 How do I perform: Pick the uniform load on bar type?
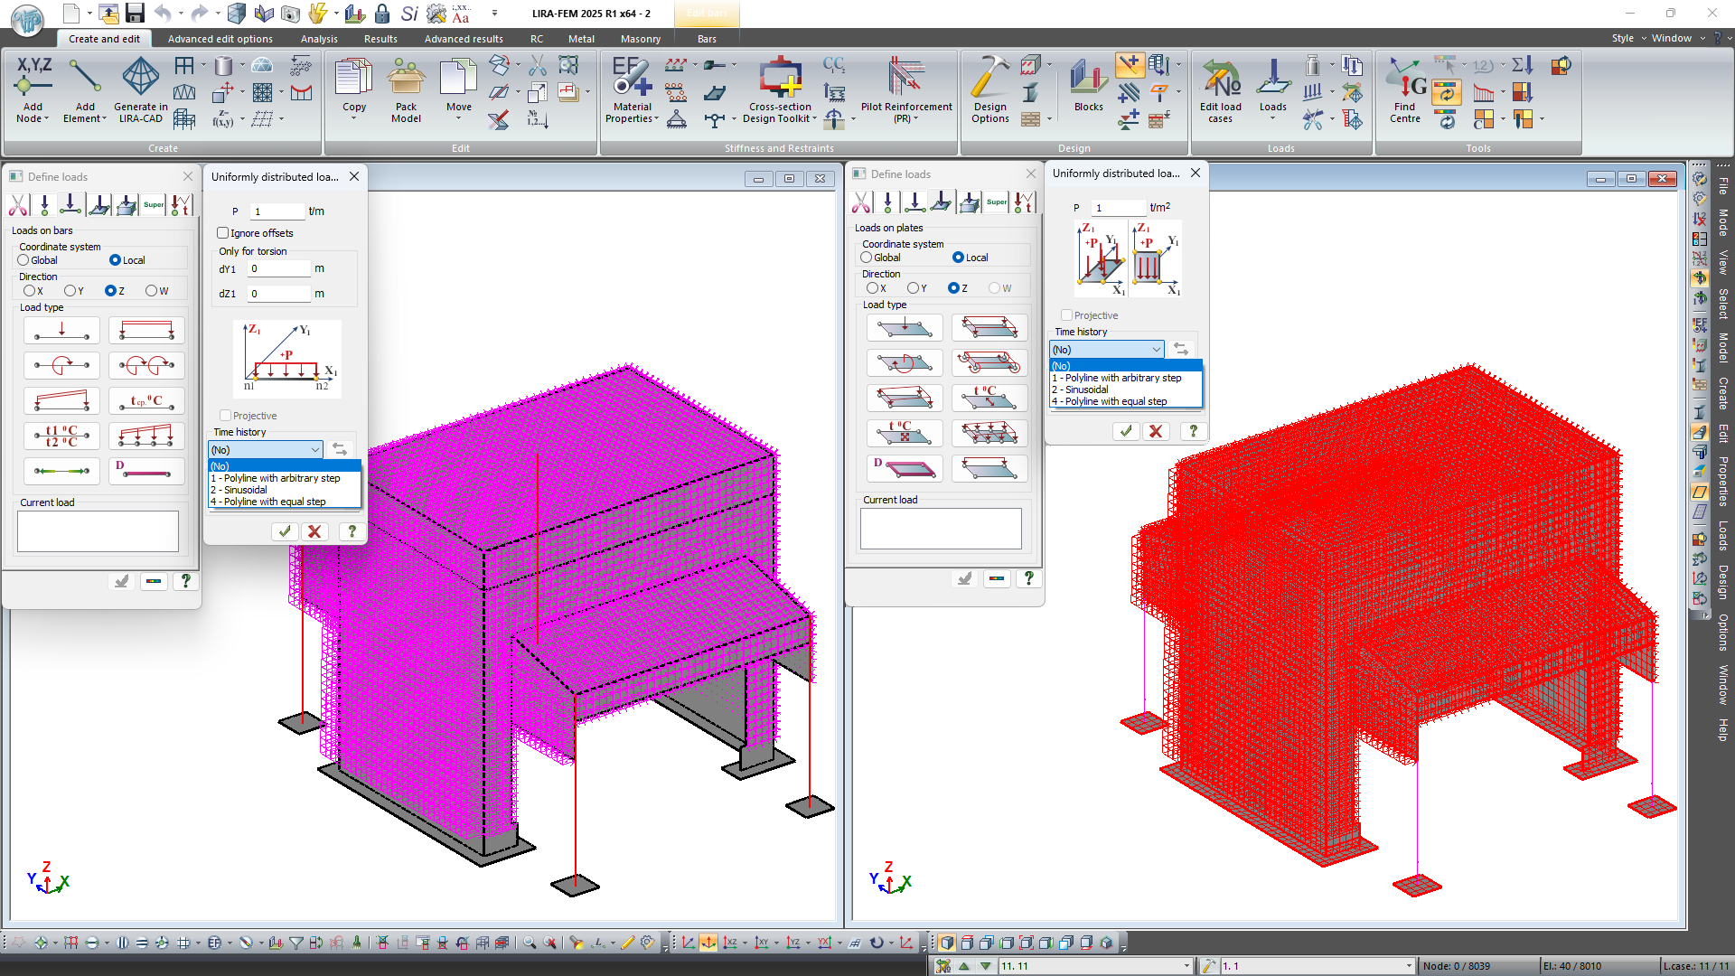[x=146, y=330]
